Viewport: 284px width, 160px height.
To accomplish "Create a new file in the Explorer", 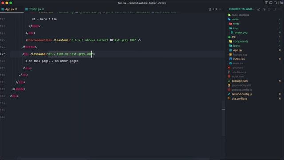I will coord(259,9).
